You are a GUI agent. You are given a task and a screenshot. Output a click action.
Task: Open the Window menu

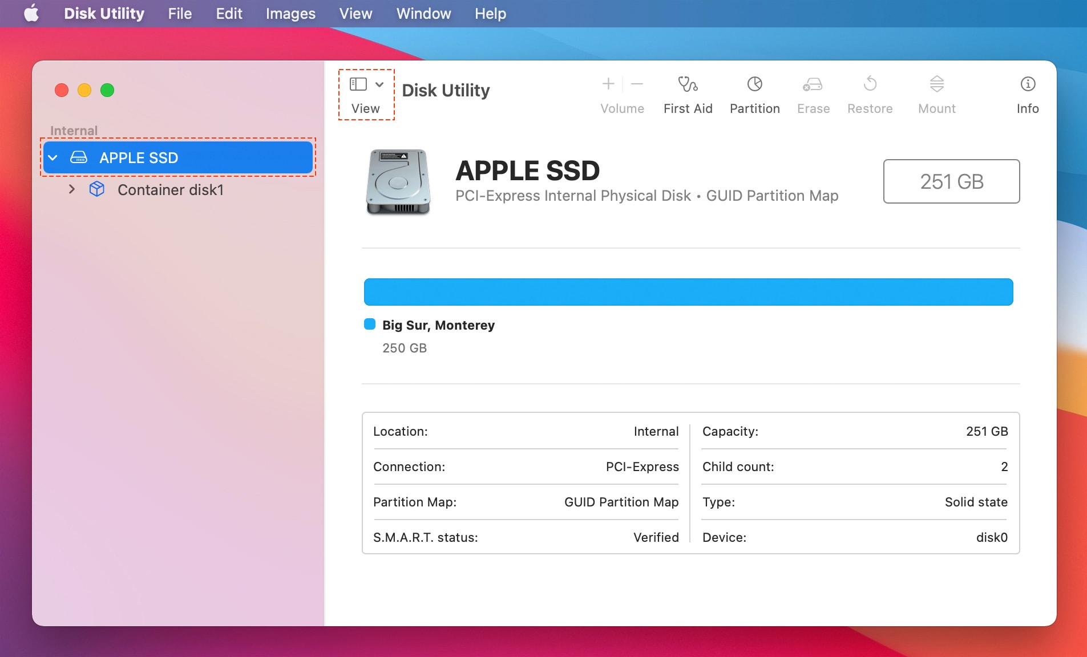click(x=422, y=14)
